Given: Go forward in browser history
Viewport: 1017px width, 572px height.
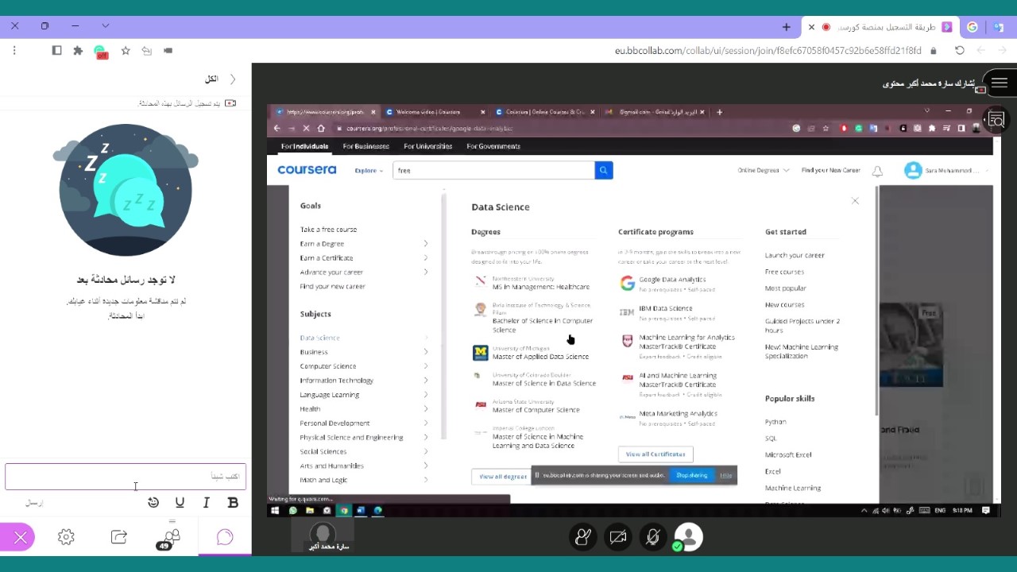Looking at the screenshot, I should point(981,50).
